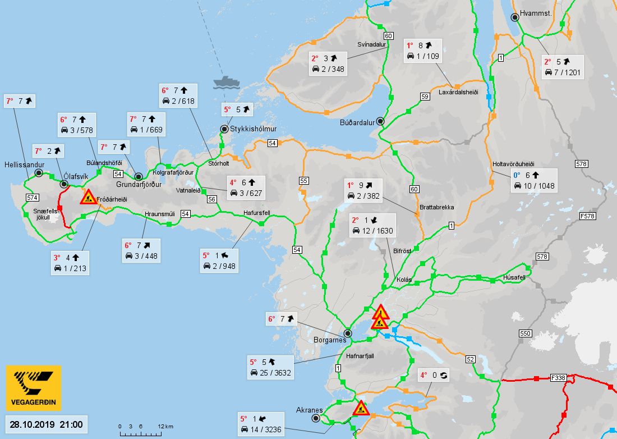Screen dimensions: 617x439
Task: Click the 574 road number label
Action: (x=33, y=198)
